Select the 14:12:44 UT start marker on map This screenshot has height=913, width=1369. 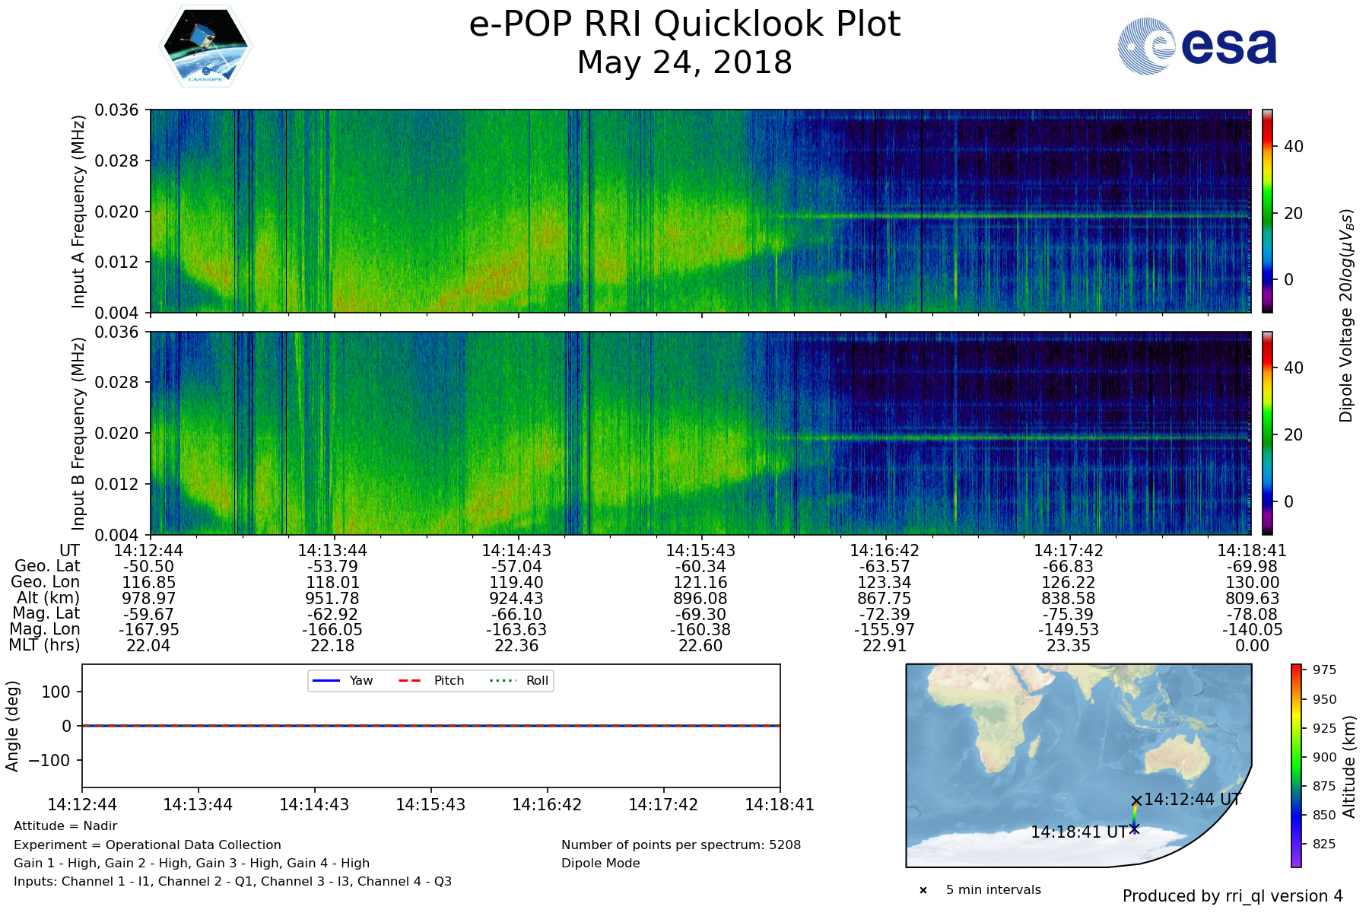point(1136,801)
